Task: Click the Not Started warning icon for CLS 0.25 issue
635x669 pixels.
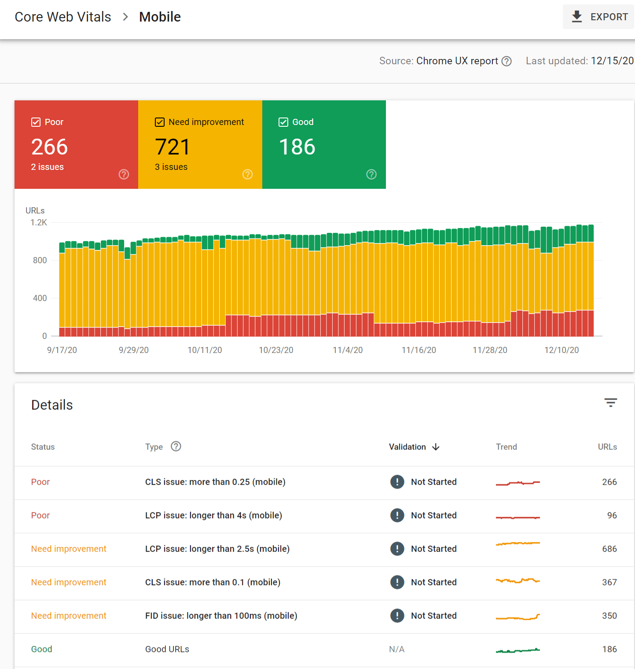Action: (x=397, y=482)
